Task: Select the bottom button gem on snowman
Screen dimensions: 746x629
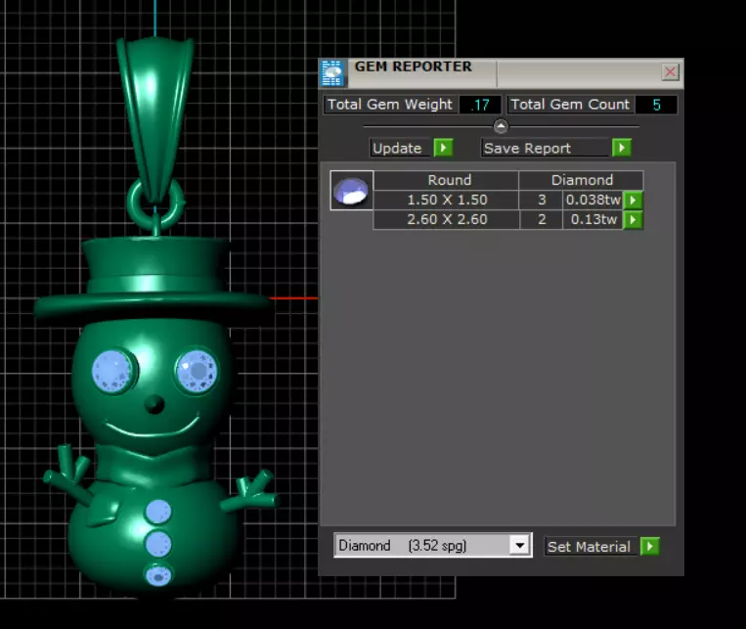Action: [158, 575]
